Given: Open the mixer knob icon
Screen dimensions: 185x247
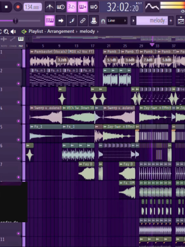Looking at the screenshot, I should [x=94, y=21].
